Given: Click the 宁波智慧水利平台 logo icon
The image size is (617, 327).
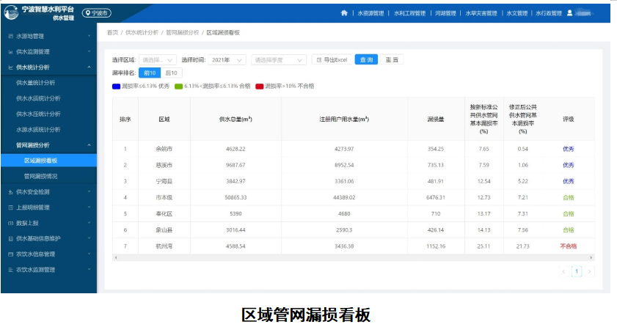Looking at the screenshot, I should point(11,12).
